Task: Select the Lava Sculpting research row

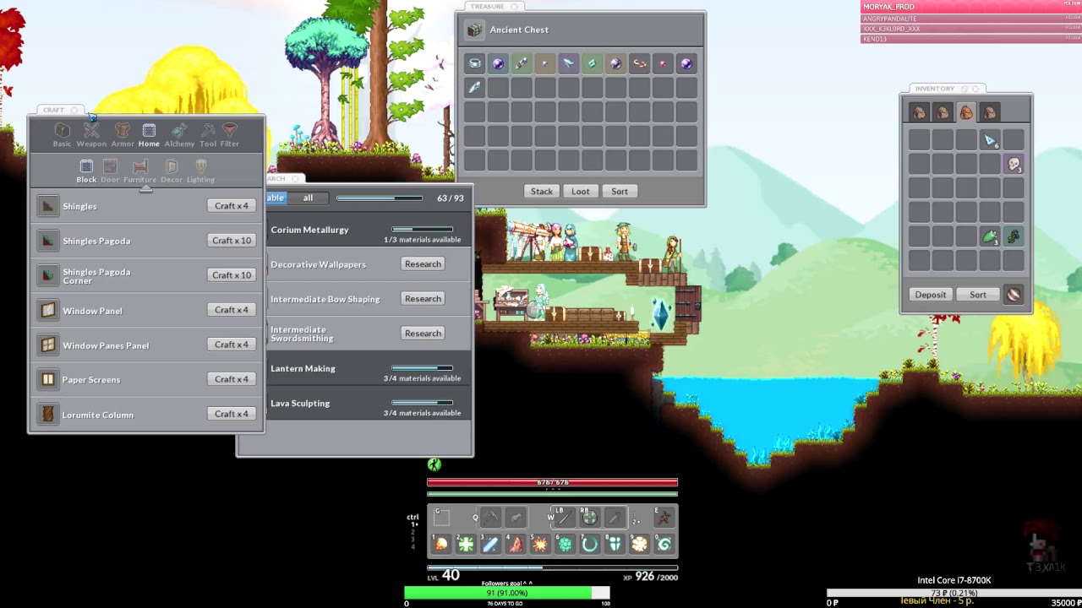Action: [x=369, y=403]
